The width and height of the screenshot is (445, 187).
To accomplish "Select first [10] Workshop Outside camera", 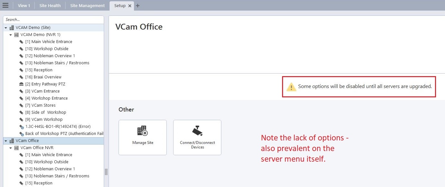I will [x=47, y=49].
